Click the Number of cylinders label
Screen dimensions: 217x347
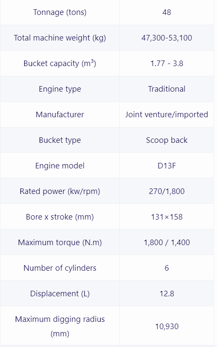pos(60,268)
